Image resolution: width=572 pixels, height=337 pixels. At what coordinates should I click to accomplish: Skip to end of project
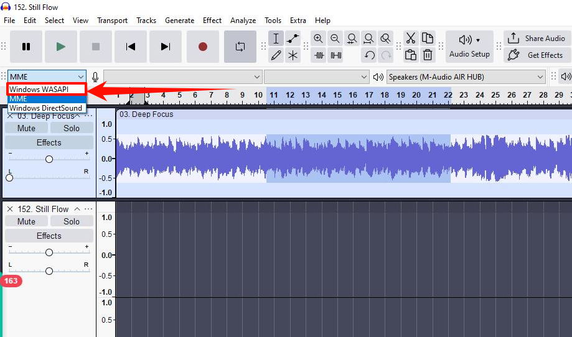pyautogui.click(x=166, y=47)
